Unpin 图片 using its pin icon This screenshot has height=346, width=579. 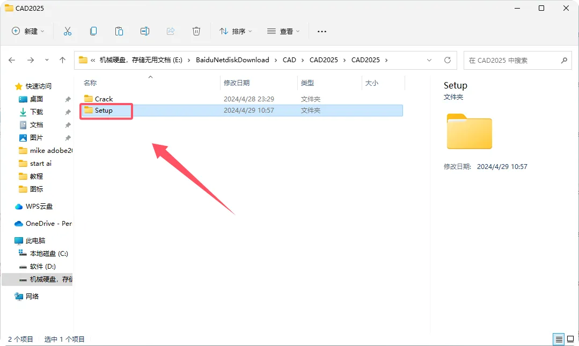click(68, 138)
